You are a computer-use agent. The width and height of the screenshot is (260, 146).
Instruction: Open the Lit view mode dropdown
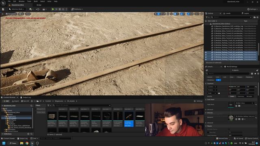(x=21, y=14)
